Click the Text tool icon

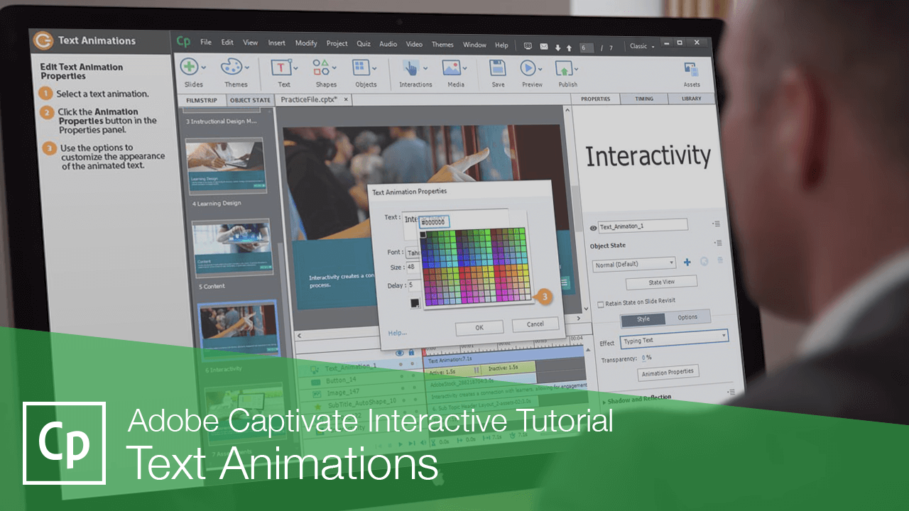[x=281, y=67]
